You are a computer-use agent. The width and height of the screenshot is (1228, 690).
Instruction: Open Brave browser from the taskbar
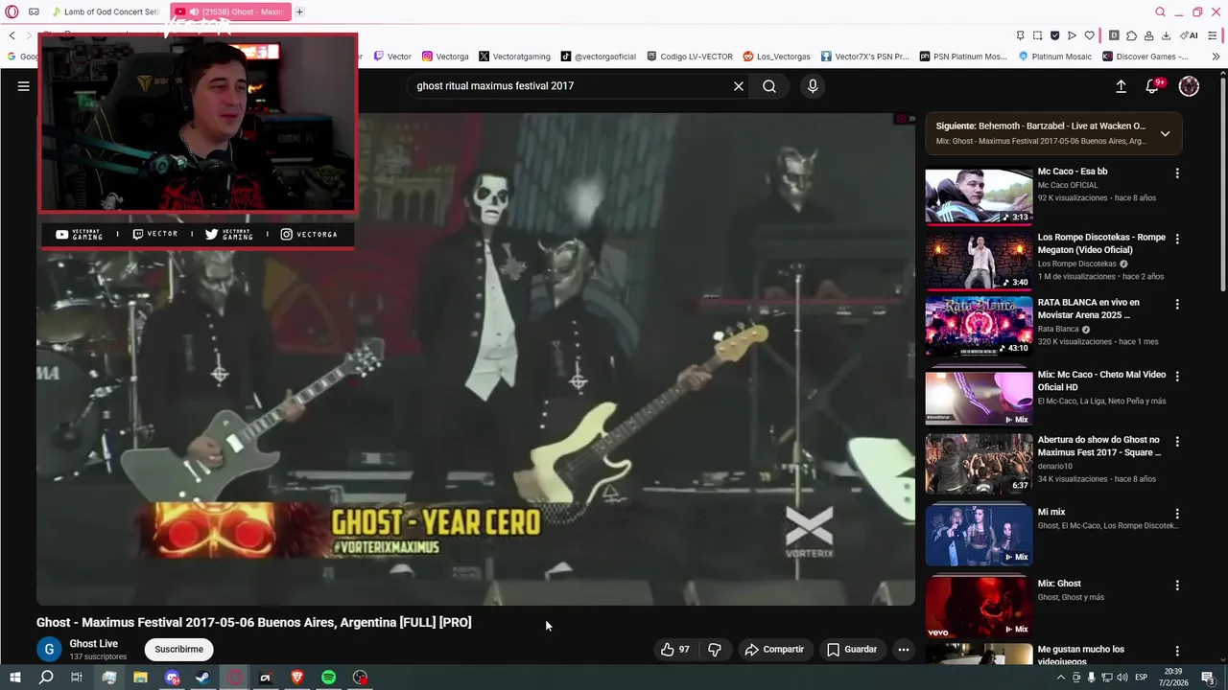click(296, 678)
